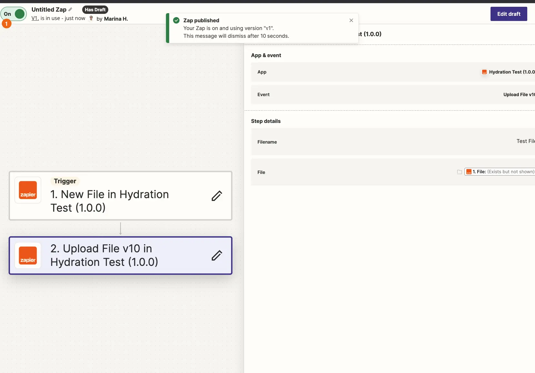Edit step 1 with pencil icon
Viewport: 535px width, 373px height.
[217, 196]
